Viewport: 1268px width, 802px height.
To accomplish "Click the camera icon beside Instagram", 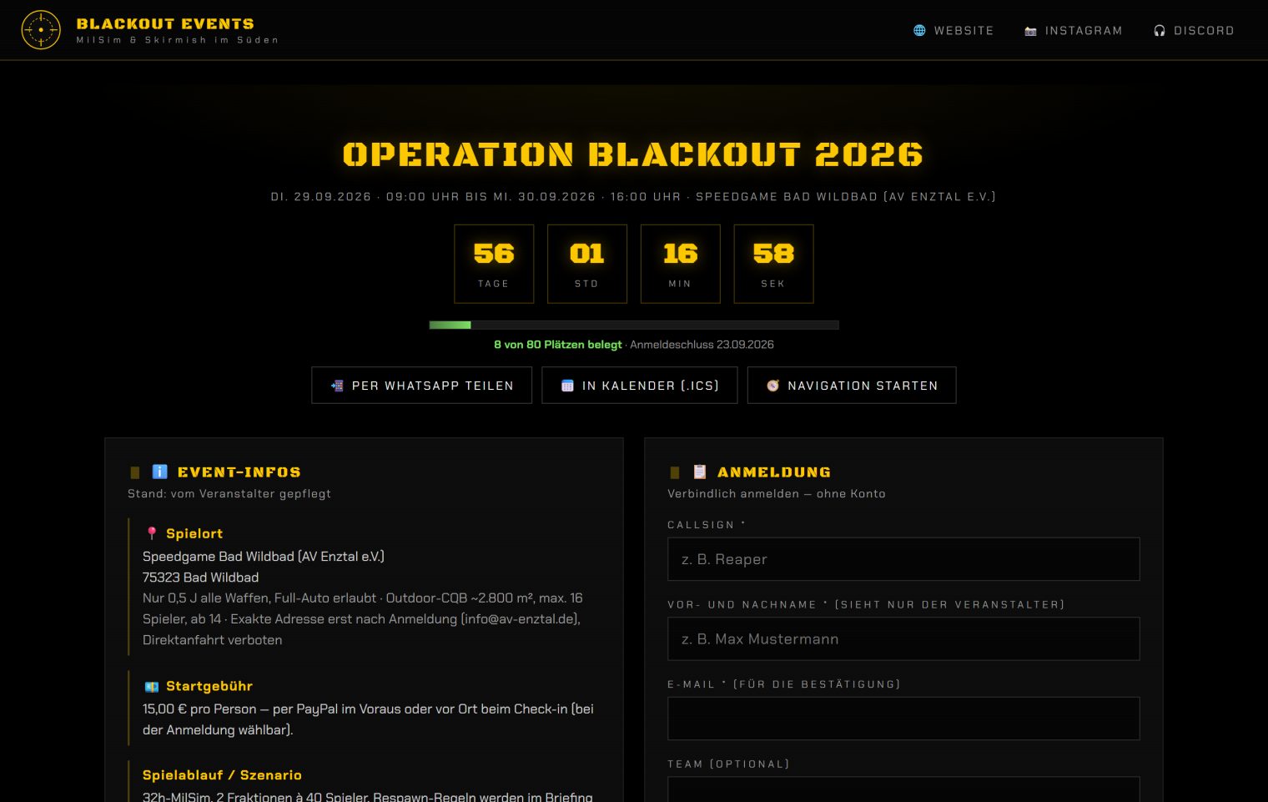I will coord(1030,31).
